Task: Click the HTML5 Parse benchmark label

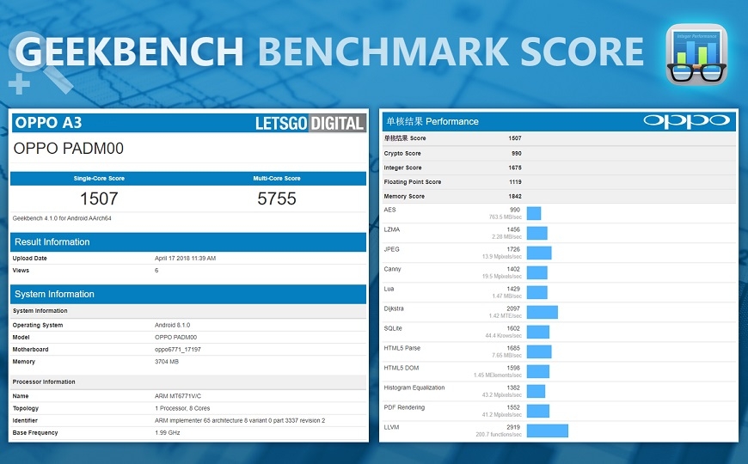Action: tap(402, 348)
